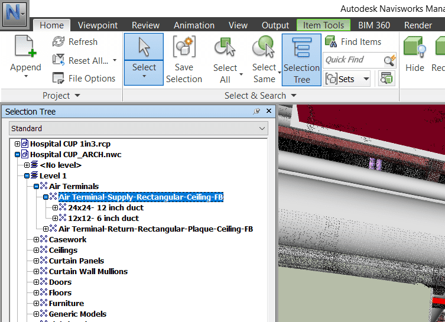Open the Select All dropdown arrow

pos(241,74)
